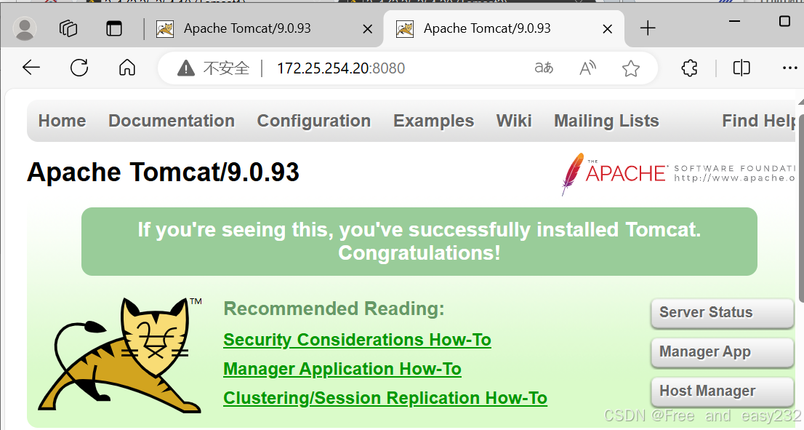The width and height of the screenshot is (804, 430).
Task: Open tab actions menu icon
Action: 114,28
